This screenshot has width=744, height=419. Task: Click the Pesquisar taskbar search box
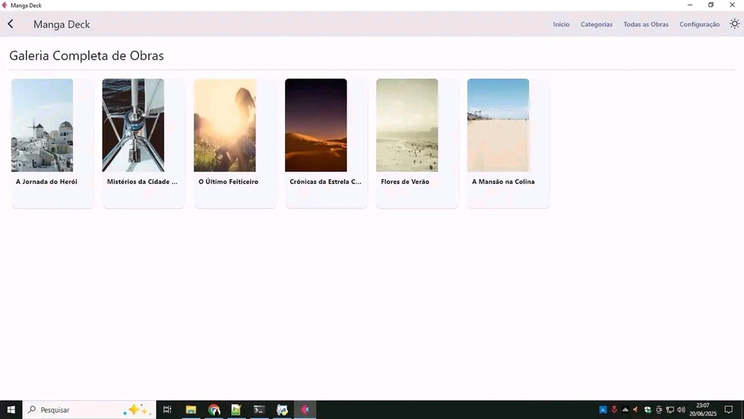74,409
